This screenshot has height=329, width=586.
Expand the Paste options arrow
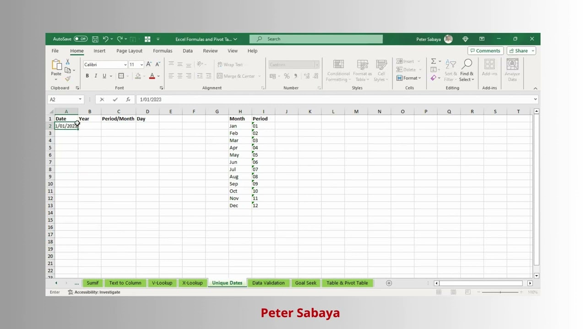56,79
